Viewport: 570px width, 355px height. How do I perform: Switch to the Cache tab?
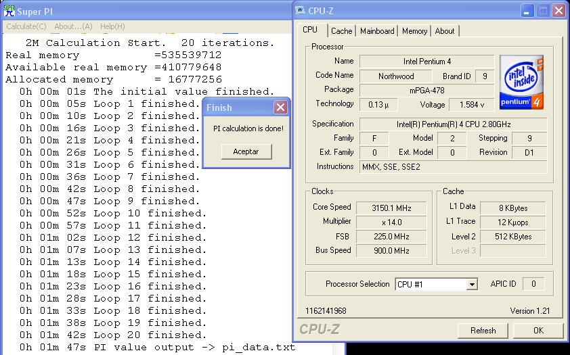tap(341, 31)
